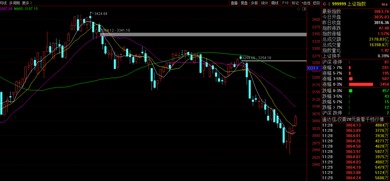Click the 跌幅 3-5% row count 43
This screenshot has width=390, height=181.
[x=386, y=96]
